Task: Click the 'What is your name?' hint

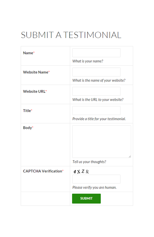Action: pos(88,61)
